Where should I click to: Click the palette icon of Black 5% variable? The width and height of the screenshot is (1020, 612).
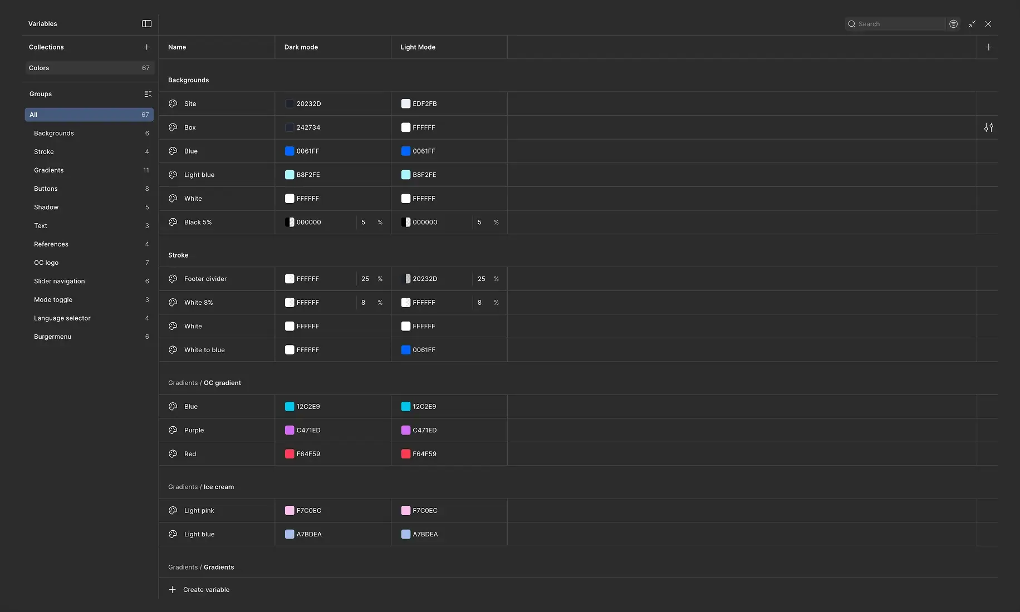pyautogui.click(x=173, y=222)
